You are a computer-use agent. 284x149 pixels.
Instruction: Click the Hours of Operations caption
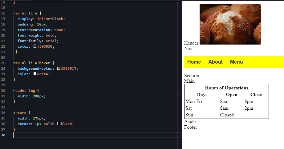click(226, 88)
